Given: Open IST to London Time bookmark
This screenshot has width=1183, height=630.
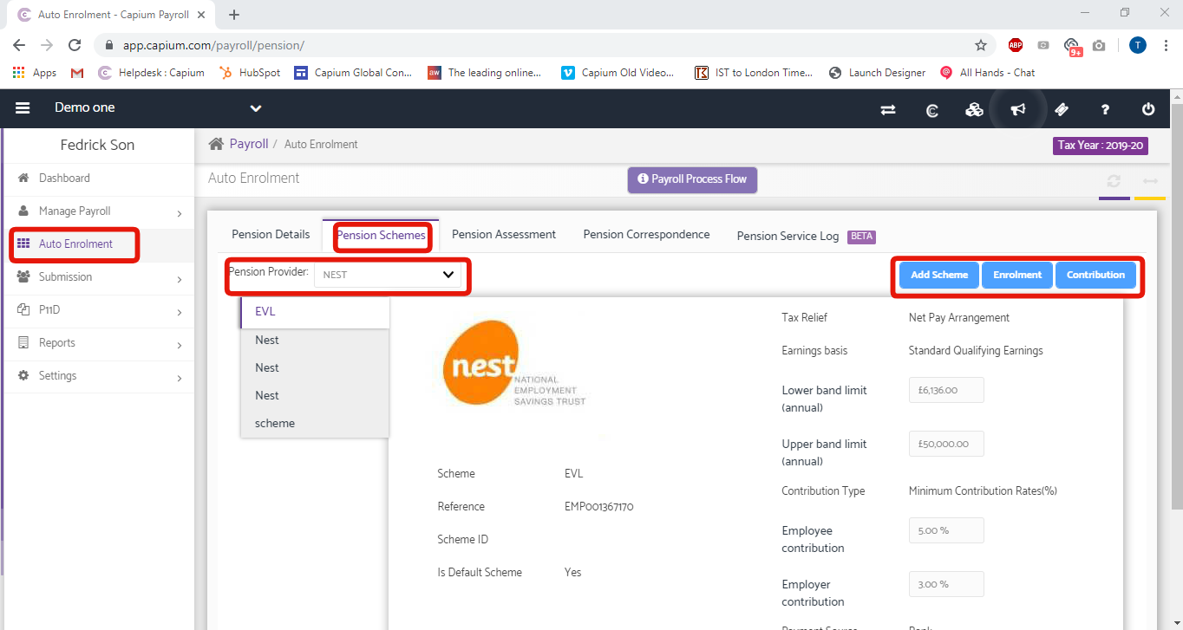Looking at the screenshot, I should [754, 73].
